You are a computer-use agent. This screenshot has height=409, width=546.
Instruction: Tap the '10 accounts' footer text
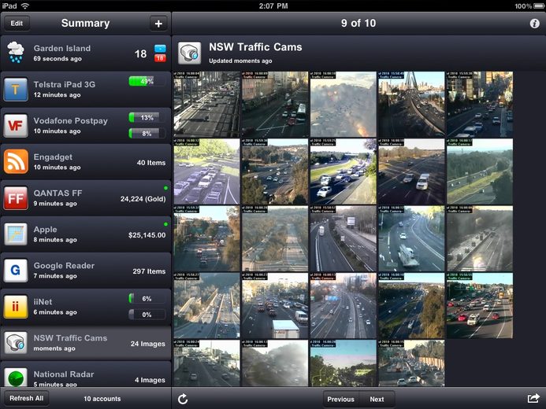tap(102, 399)
